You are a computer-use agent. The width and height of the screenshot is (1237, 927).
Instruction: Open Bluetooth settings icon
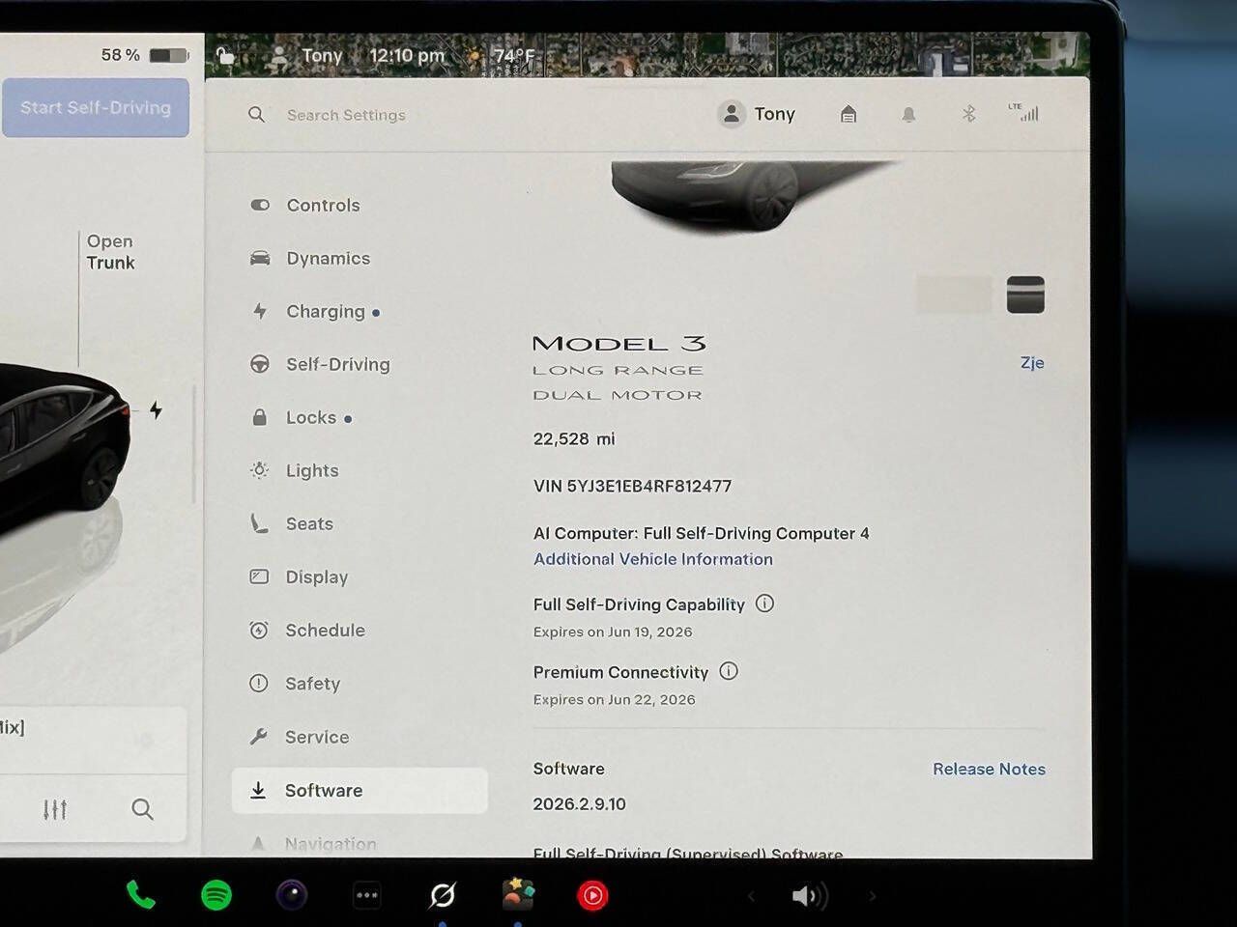tap(968, 114)
